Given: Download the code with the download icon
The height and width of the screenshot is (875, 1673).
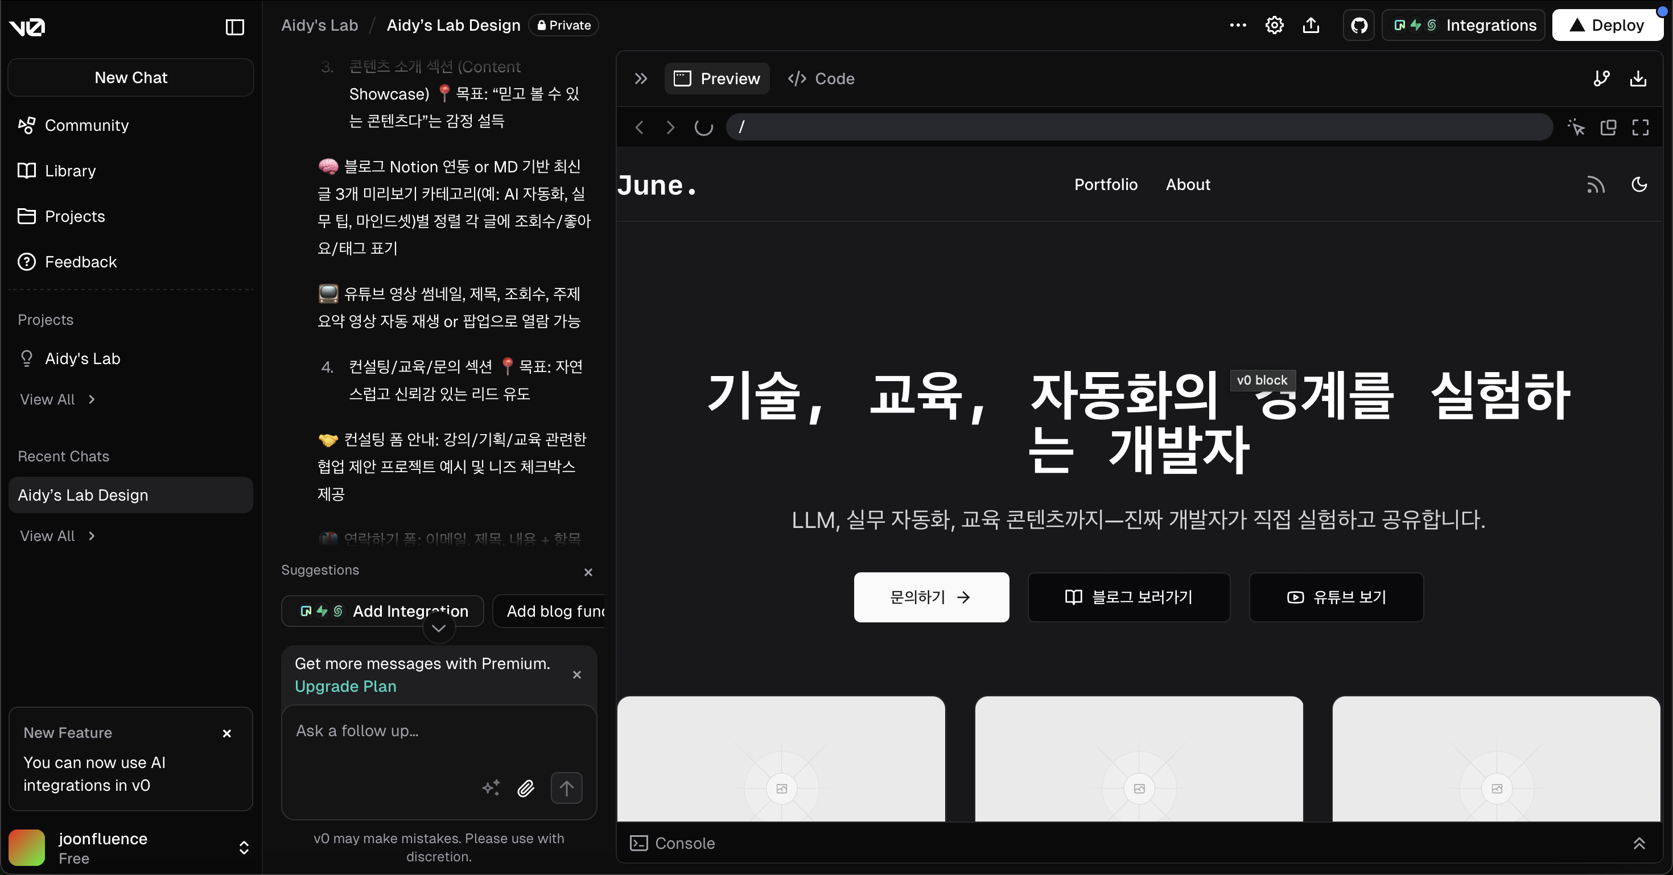Looking at the screenshot, I should [1639, 79].
